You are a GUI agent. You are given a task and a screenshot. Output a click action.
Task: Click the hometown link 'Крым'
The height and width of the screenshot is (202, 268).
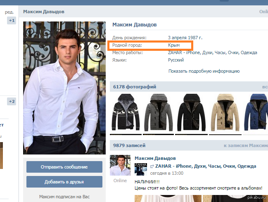[x=174, y=45]
